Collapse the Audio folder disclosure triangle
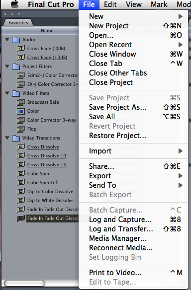Viewport: 191px width, 290px height. [7, 40]
